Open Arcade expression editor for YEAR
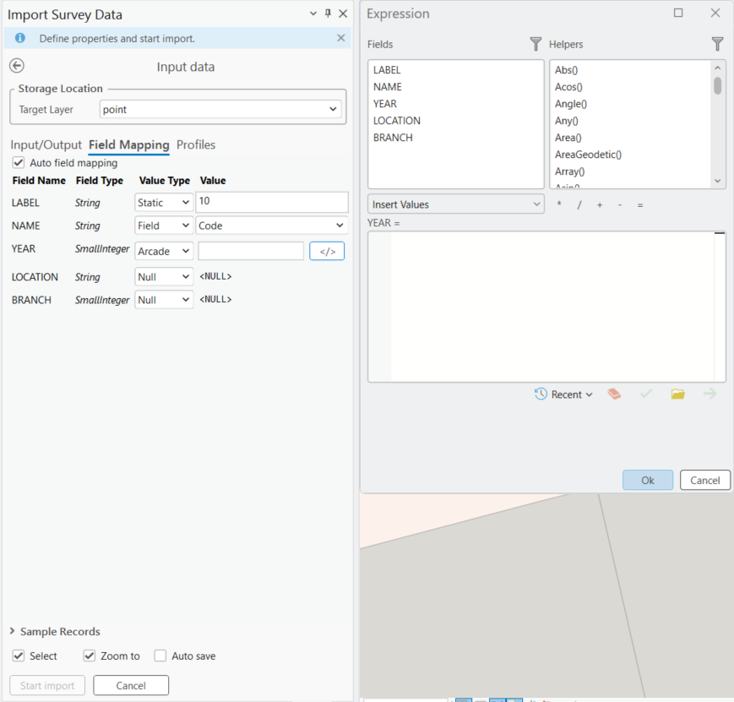The height and width of the screenshot is (702, 734). click(327, 252)
